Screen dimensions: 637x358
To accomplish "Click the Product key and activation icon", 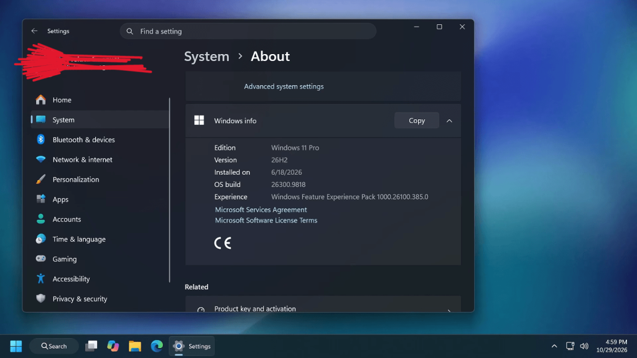I will click(x=201, y=310).
